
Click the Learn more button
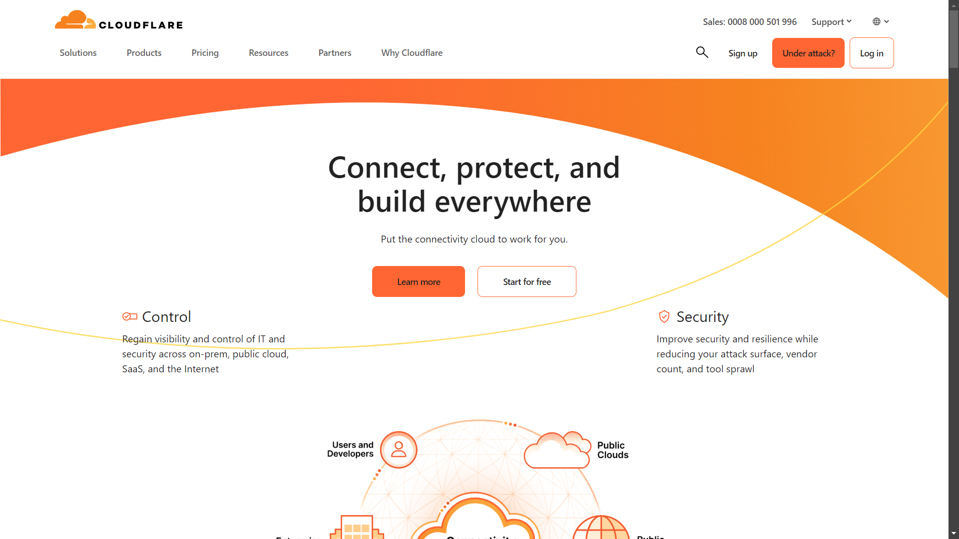(418, 281)
